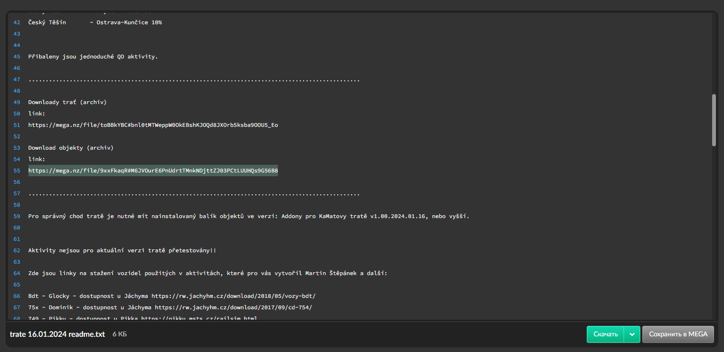This screenshot has width=724, height=352.
Task: Click line number 53 in the gutter
Action: point(17,148)
